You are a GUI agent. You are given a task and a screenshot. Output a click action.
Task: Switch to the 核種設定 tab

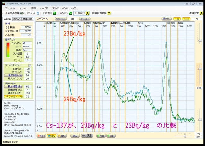coord(27,19)
